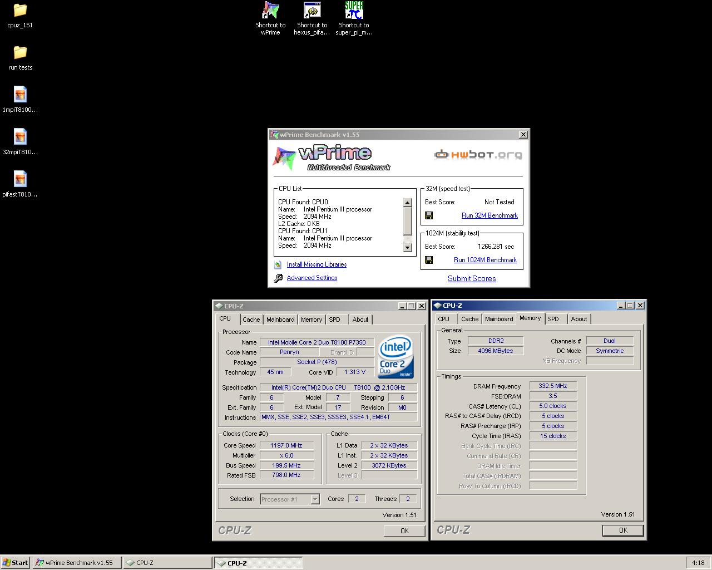
Task: Click the save icon beside Run 1024M Benchmark
Action: point(429,260)
